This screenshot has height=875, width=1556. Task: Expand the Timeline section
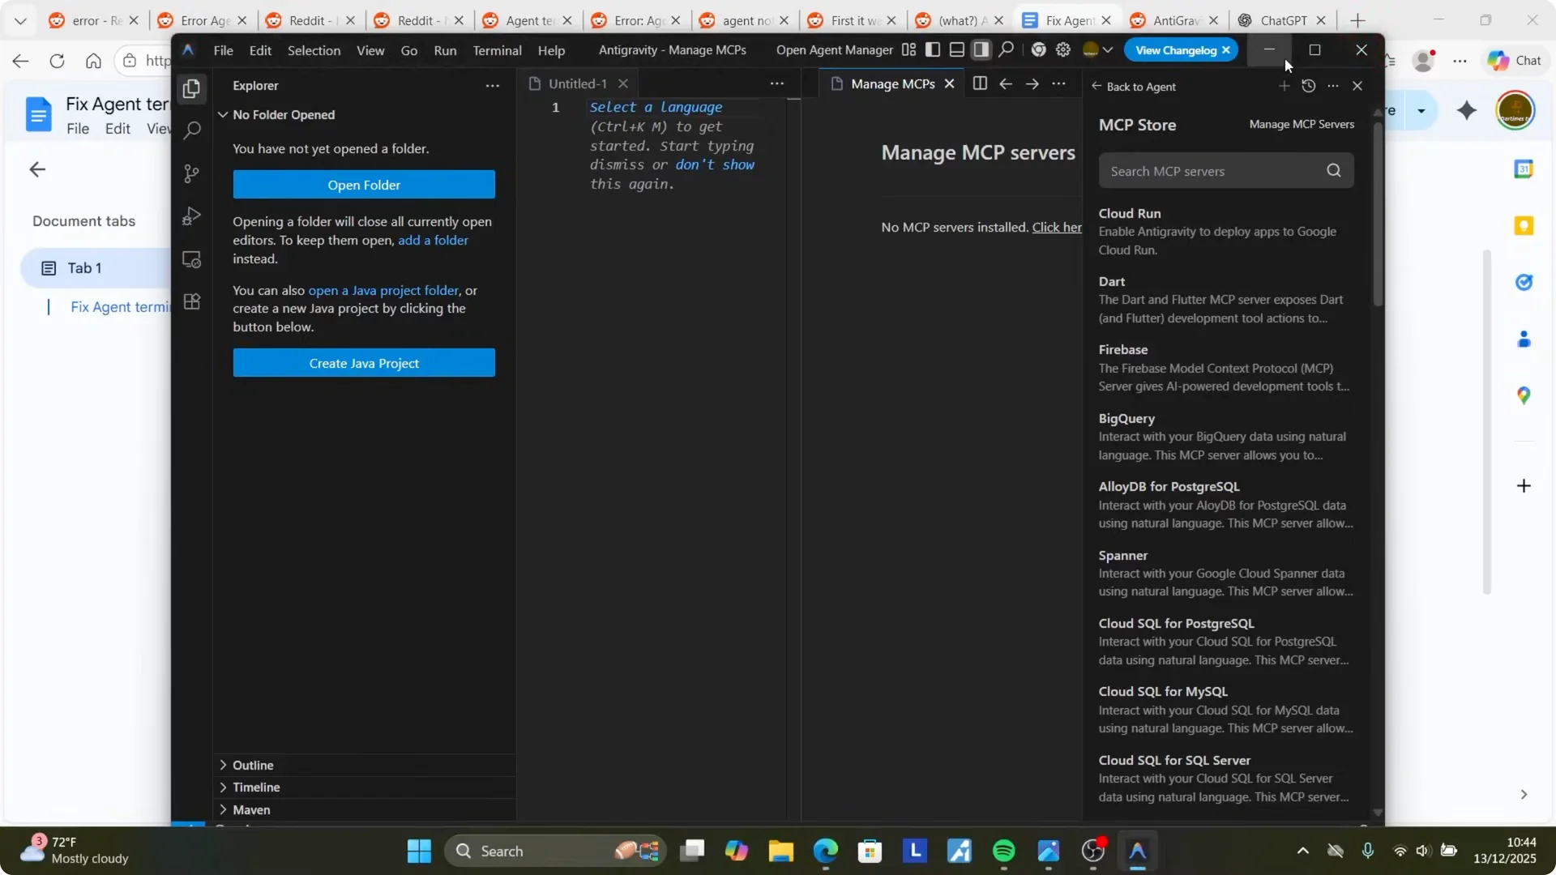tap(256, 787)
